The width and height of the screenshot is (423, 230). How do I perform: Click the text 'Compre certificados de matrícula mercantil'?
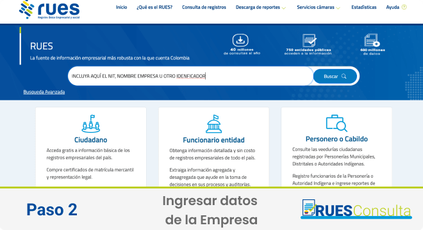coord(90,170)
